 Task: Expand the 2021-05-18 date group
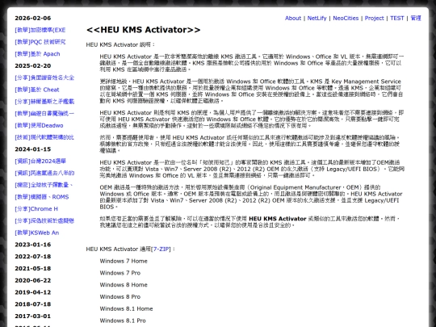pos(33,268)
